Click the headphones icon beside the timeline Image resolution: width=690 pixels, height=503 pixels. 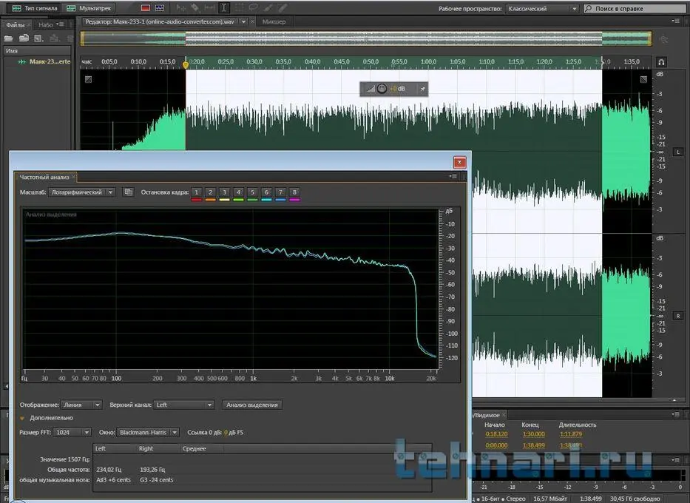[661, 62]
